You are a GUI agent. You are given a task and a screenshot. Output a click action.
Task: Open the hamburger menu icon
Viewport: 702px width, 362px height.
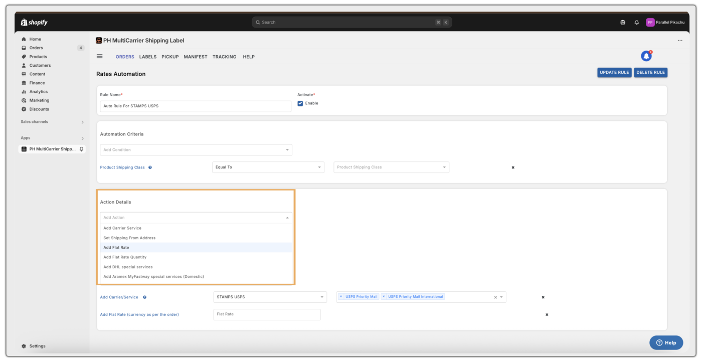click(x=99, y=56)
